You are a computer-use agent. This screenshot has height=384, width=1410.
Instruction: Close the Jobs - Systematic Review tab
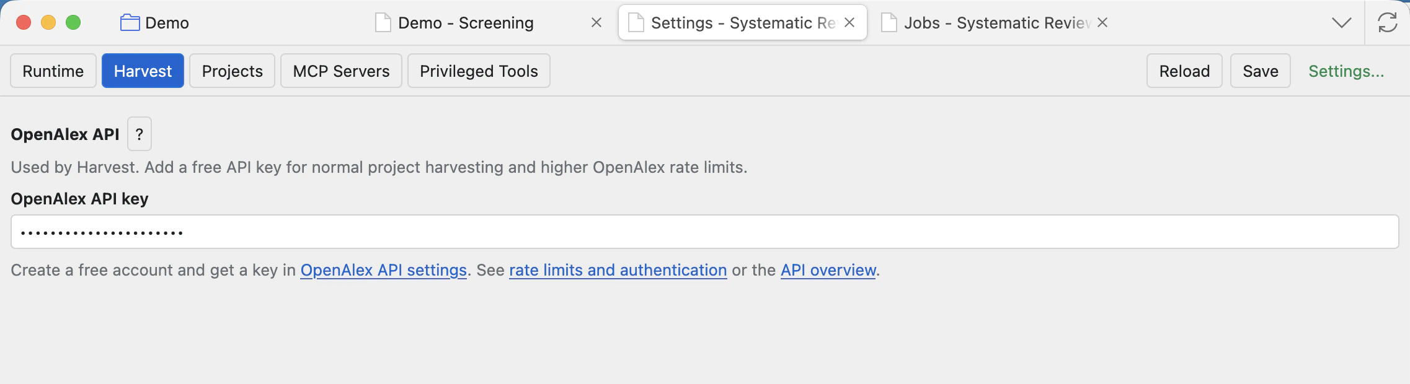(x=1102, y=23)
